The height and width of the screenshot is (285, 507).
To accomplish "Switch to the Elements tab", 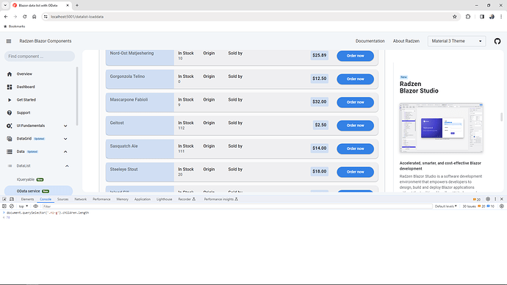I will [27, 199].
